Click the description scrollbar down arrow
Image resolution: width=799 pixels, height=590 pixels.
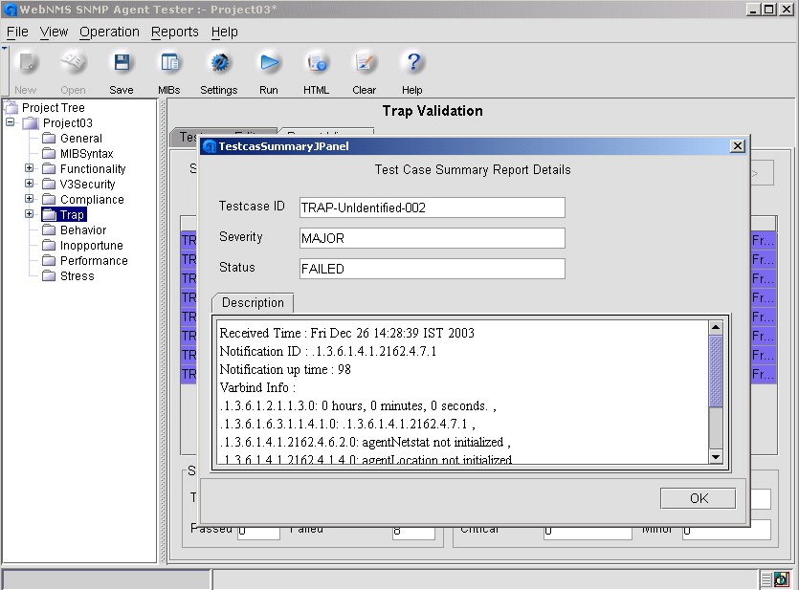coord(716,458)
